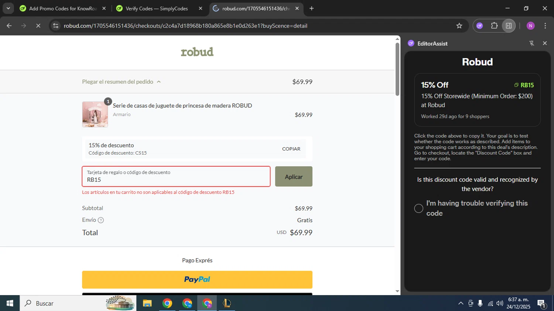Copy the RB15 code in EditorAssist
The height and width of the screenshot is (311, 554).
(524, 85)
